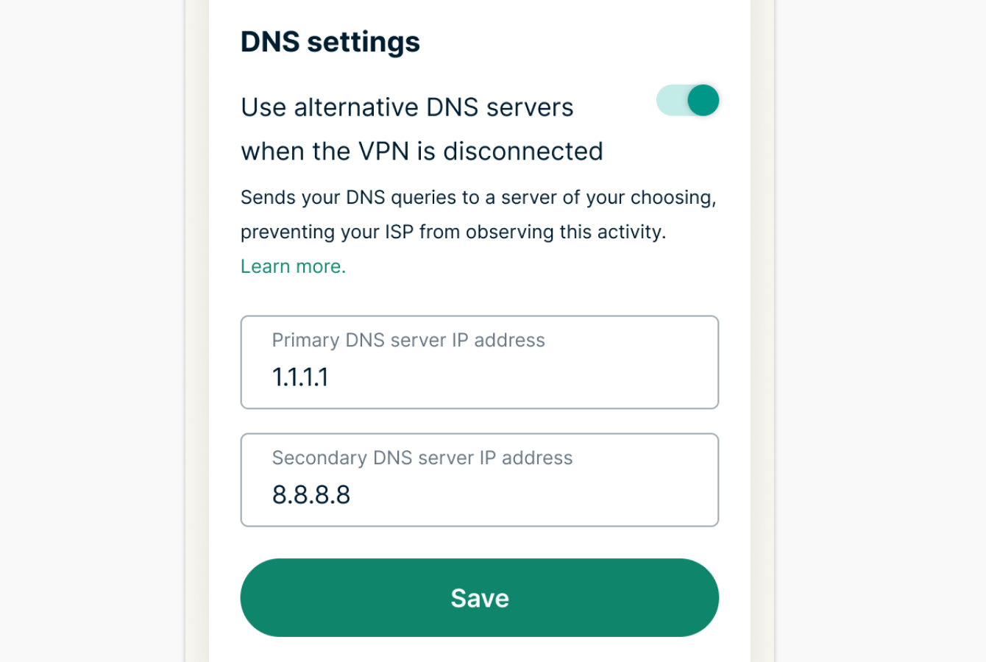
Task: Click the "Use alternative DNS servers" label text
Action: click(407, 107)
